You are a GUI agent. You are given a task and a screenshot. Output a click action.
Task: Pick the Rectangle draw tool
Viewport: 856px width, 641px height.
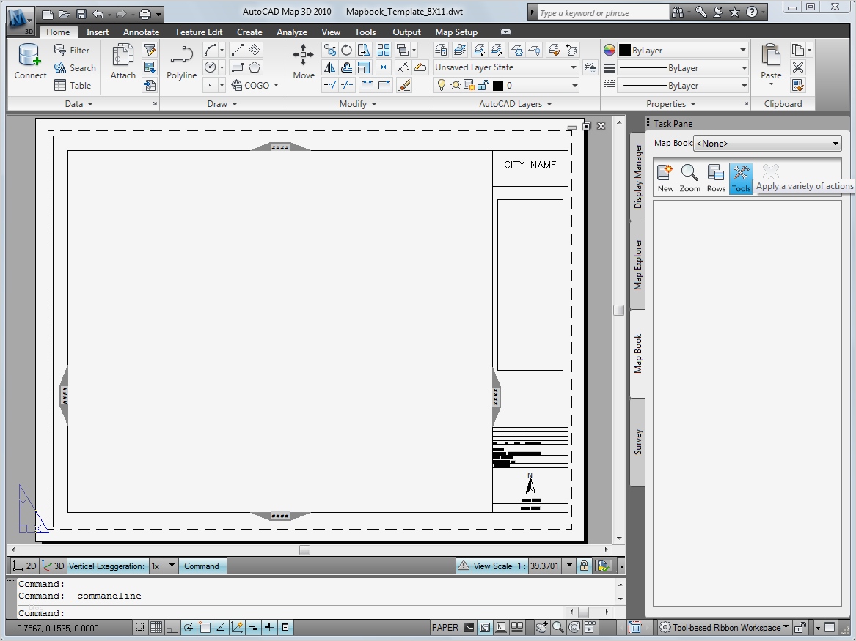[238, 67]
